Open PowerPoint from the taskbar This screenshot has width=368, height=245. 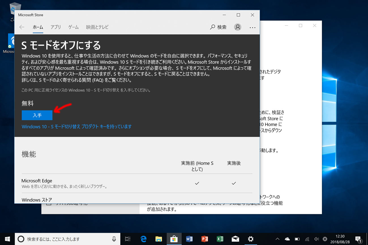point(204,239)
